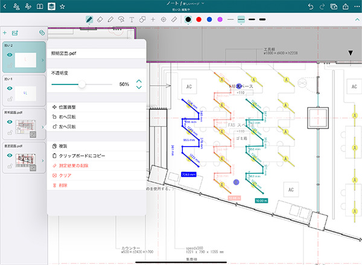Click the image badge on 照明図面.pdf layer
This screenshot has height=265, width=362.
(x=33, y=135)
